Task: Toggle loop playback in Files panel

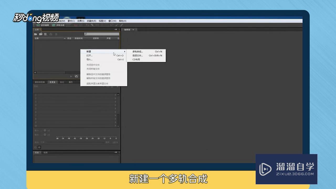Action: coord(76,76)
